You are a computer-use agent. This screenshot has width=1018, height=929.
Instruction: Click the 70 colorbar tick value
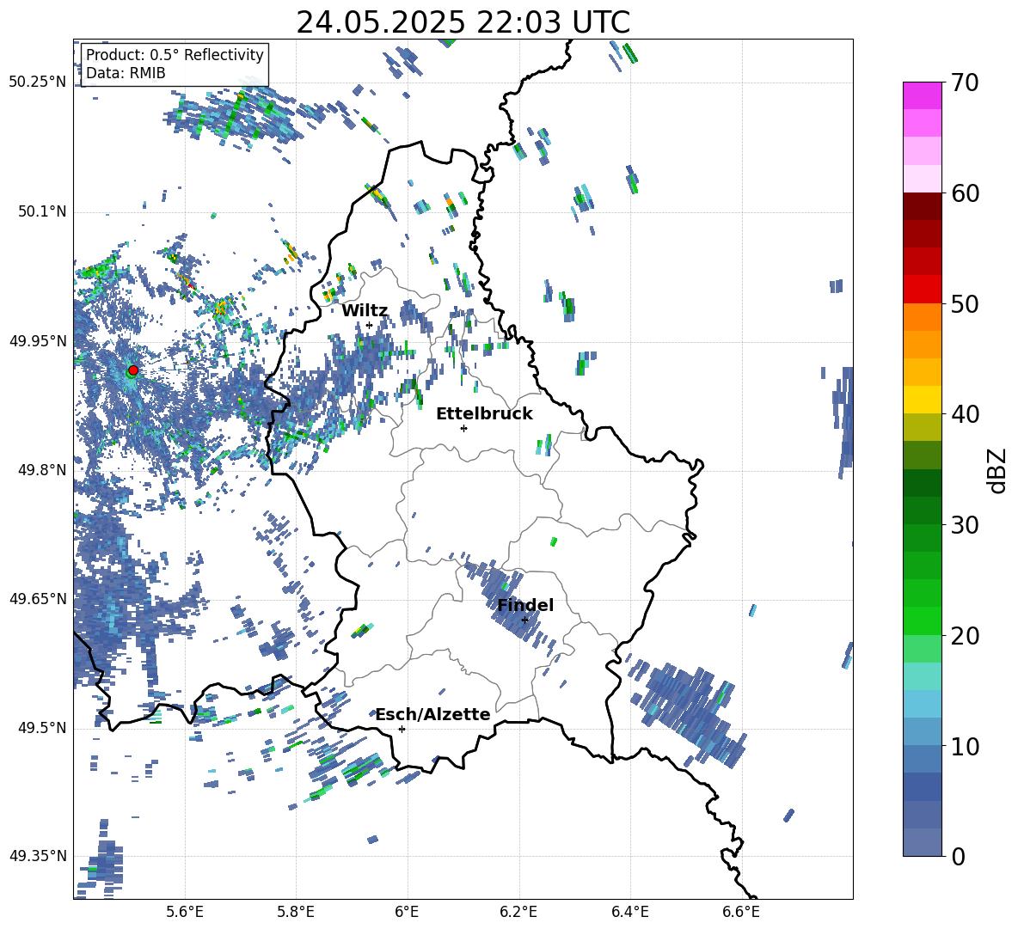964,83
